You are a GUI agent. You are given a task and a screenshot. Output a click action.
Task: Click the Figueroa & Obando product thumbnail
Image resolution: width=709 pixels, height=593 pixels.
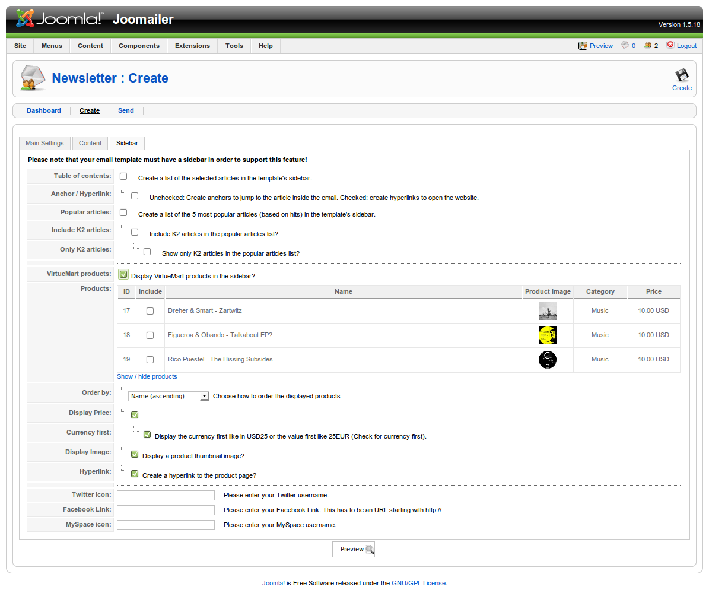pos(547,335)
